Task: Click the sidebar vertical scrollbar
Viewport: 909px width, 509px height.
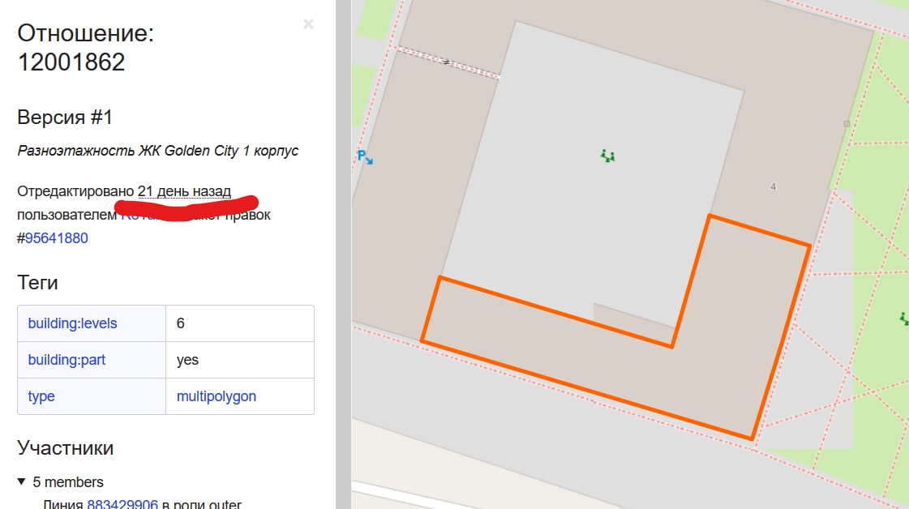Action: tap(343, 254)
